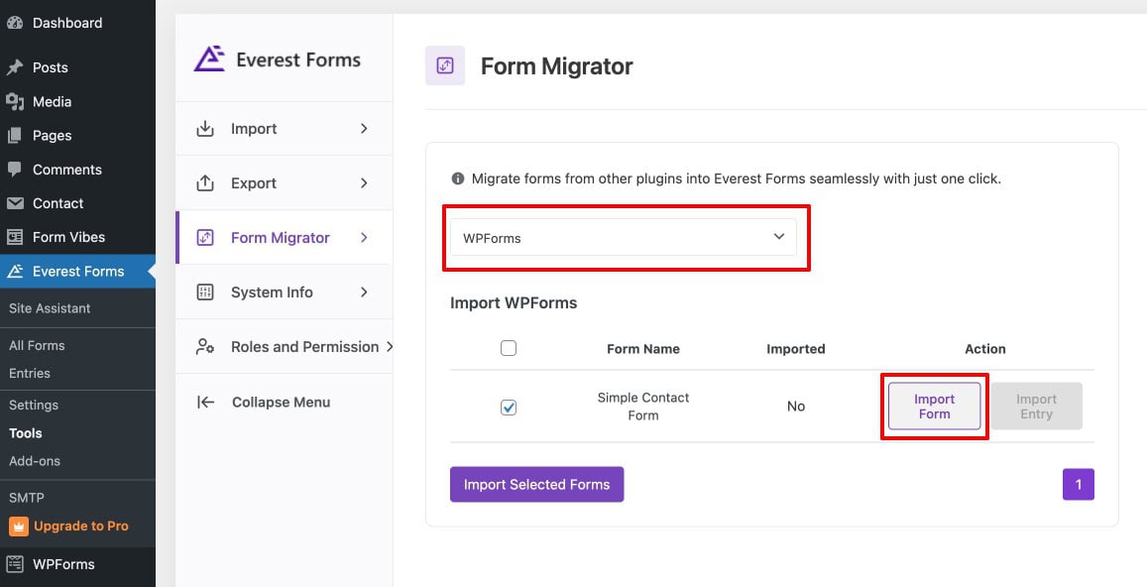1147x587 pixels.
Task: Select the Form Migrator menu item
Action: point(284,237)
